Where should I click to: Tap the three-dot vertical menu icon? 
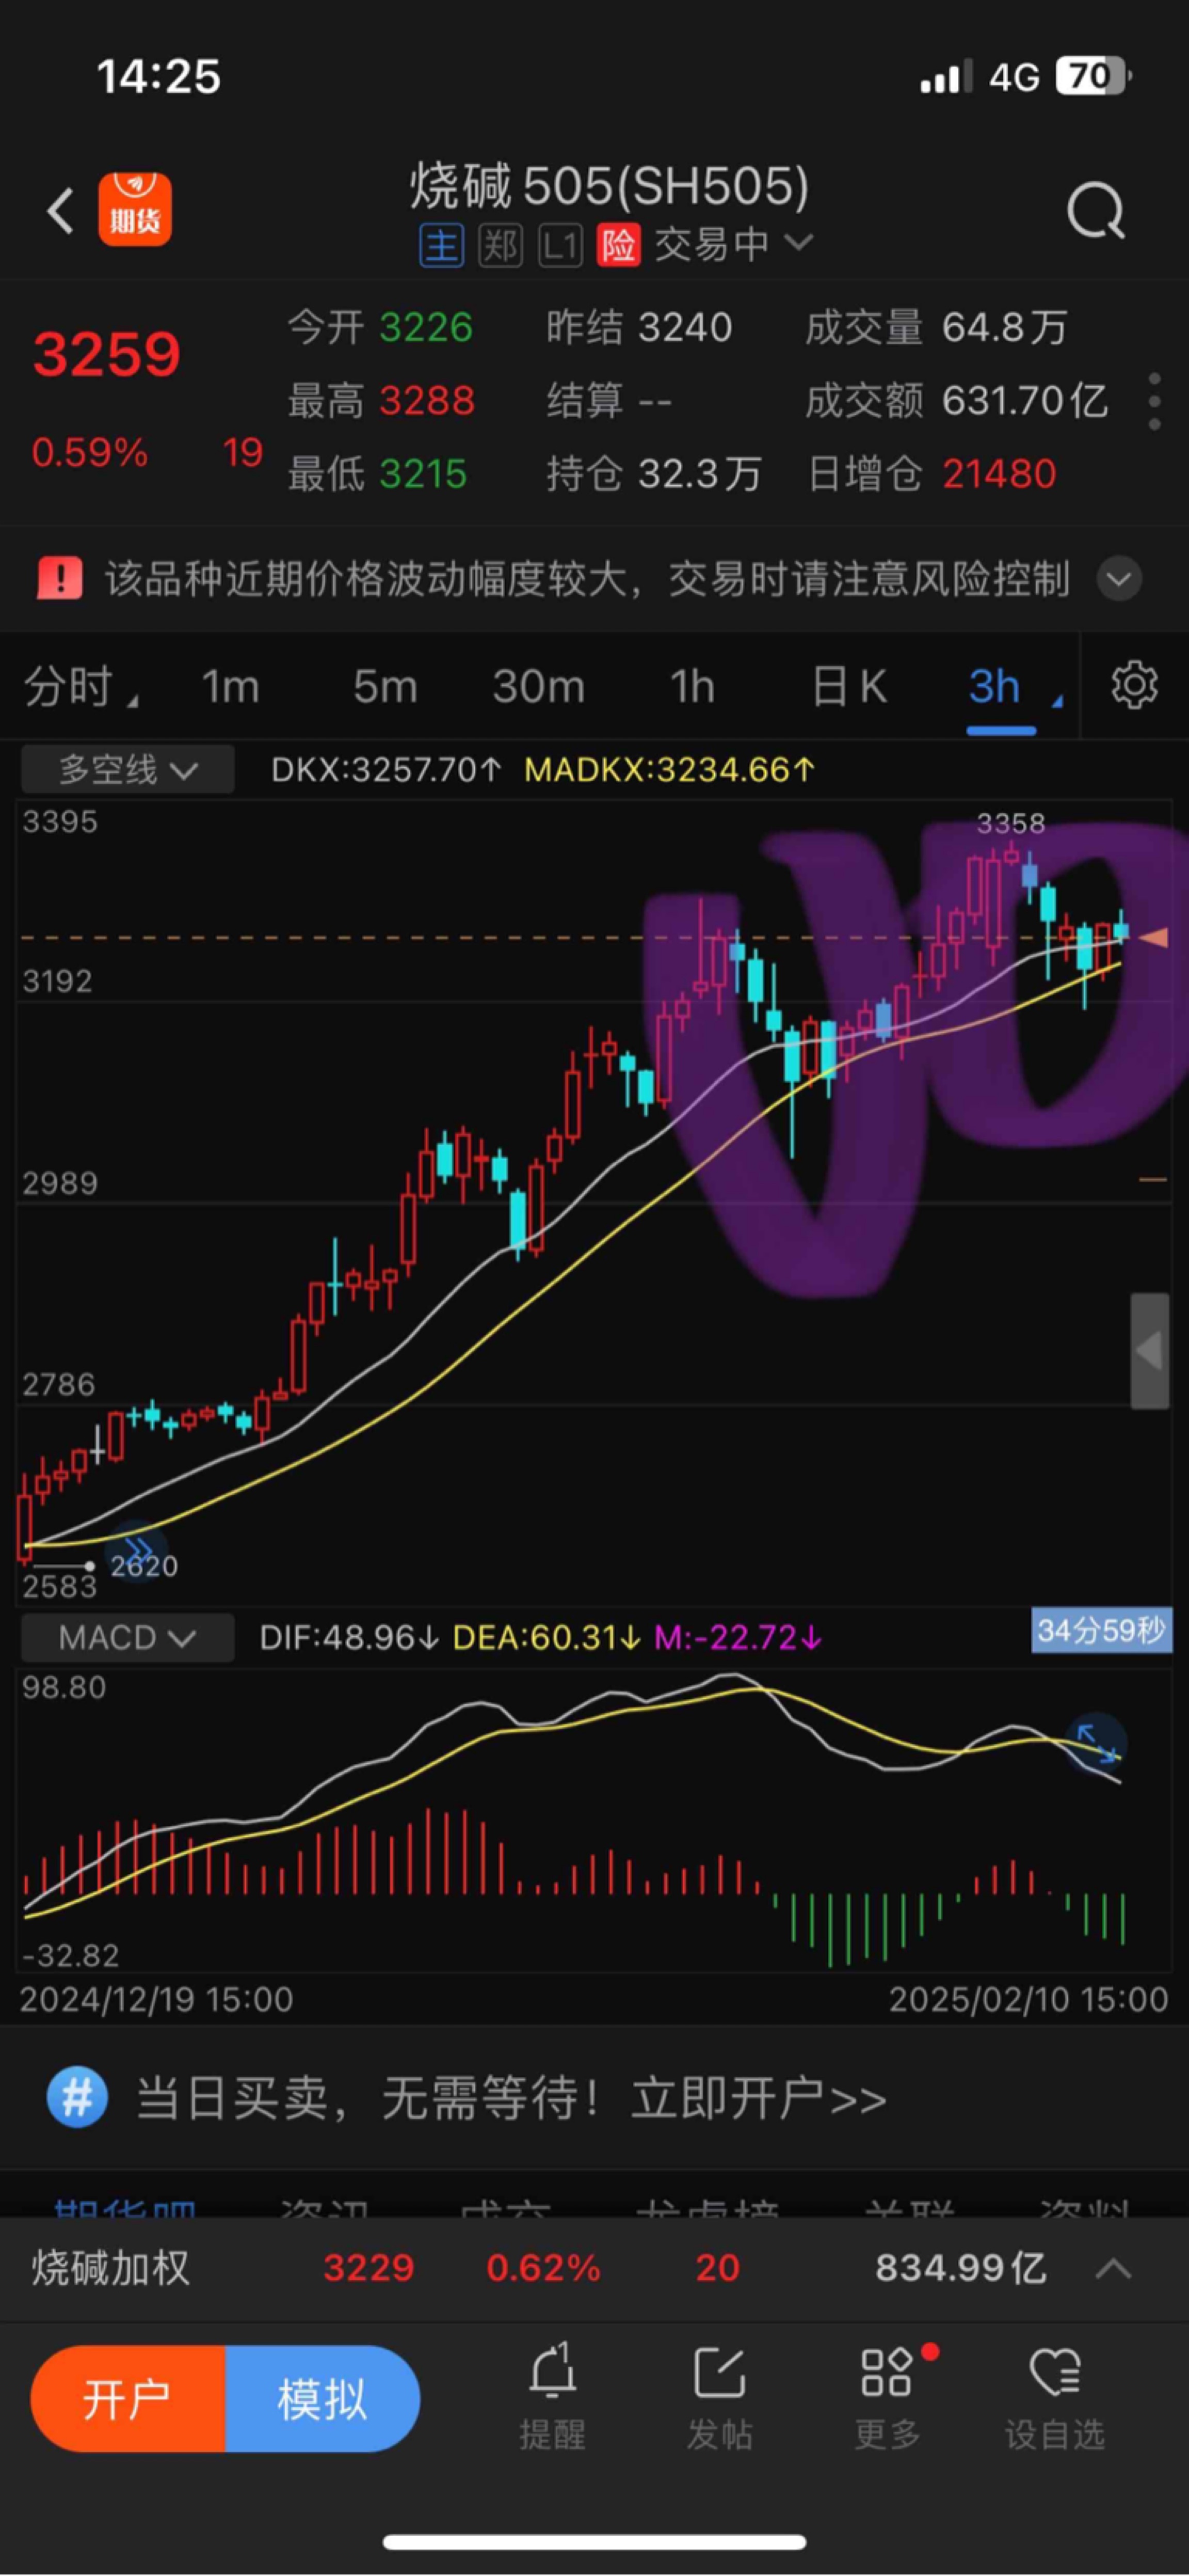(x=1154, y=401)
